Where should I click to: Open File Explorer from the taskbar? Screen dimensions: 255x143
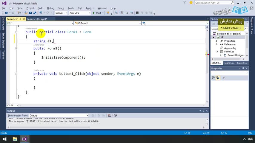(15, 139)
